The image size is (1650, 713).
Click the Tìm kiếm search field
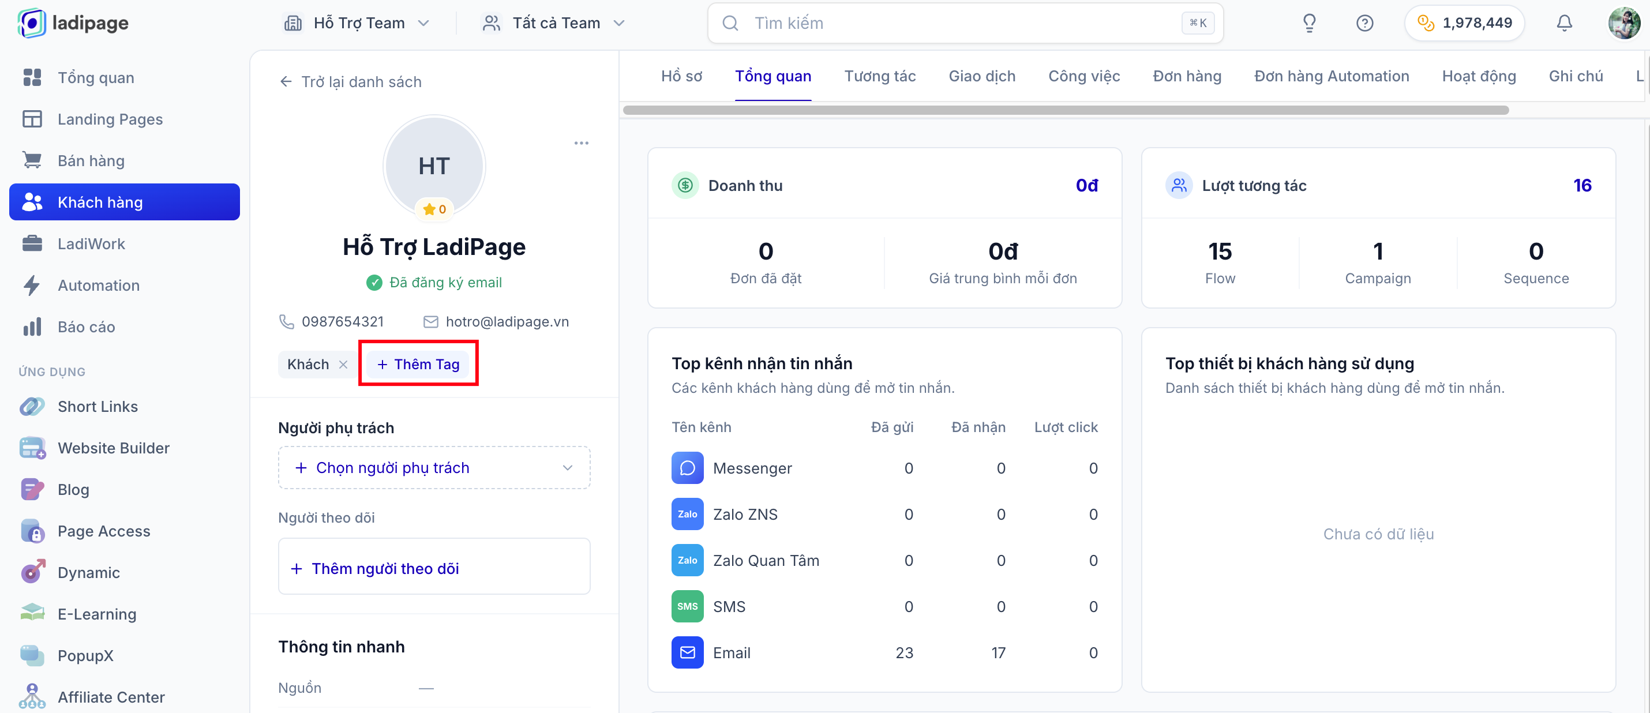click(x=965, y=23)
